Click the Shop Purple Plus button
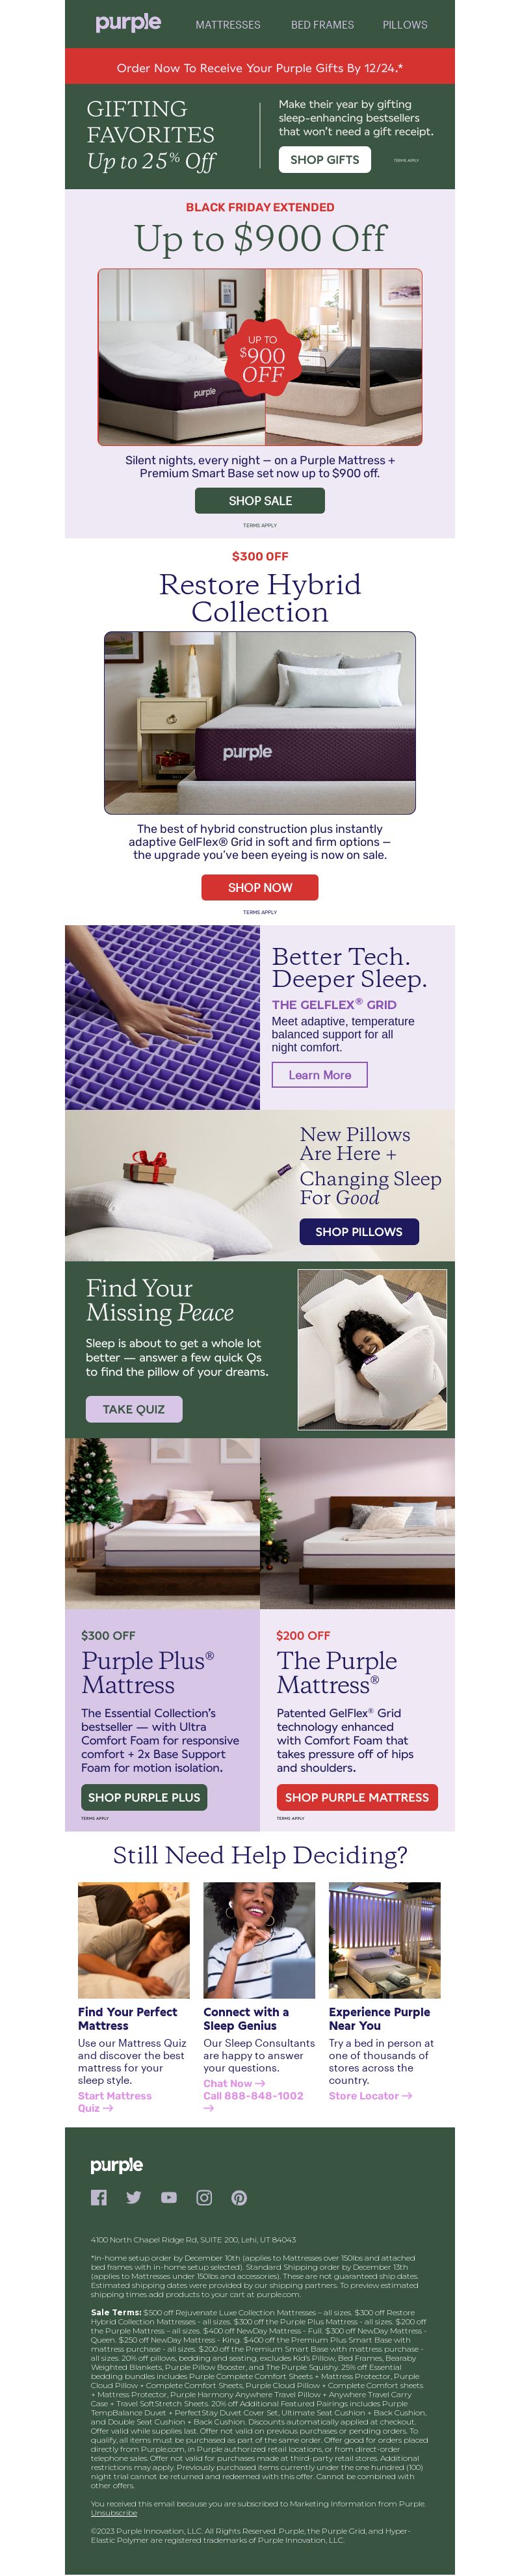This screenshot has height=2576, width=520. coord(144,1796)
